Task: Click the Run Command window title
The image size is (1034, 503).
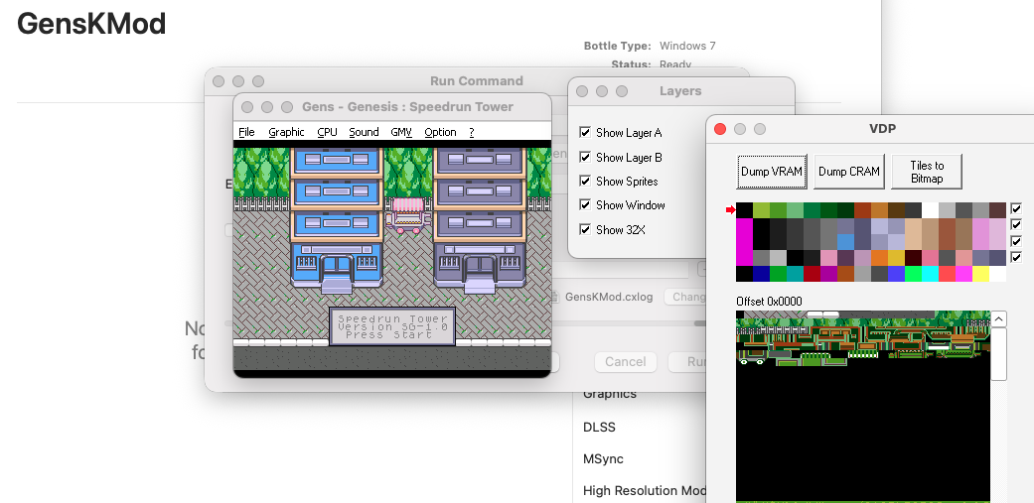Action: pos(476,81)
